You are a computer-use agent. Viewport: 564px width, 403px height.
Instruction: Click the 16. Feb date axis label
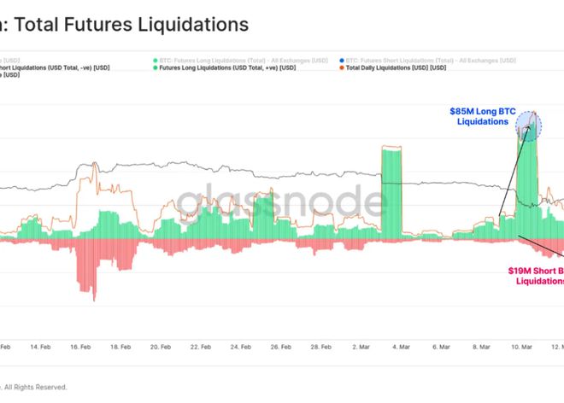[82, 348]
